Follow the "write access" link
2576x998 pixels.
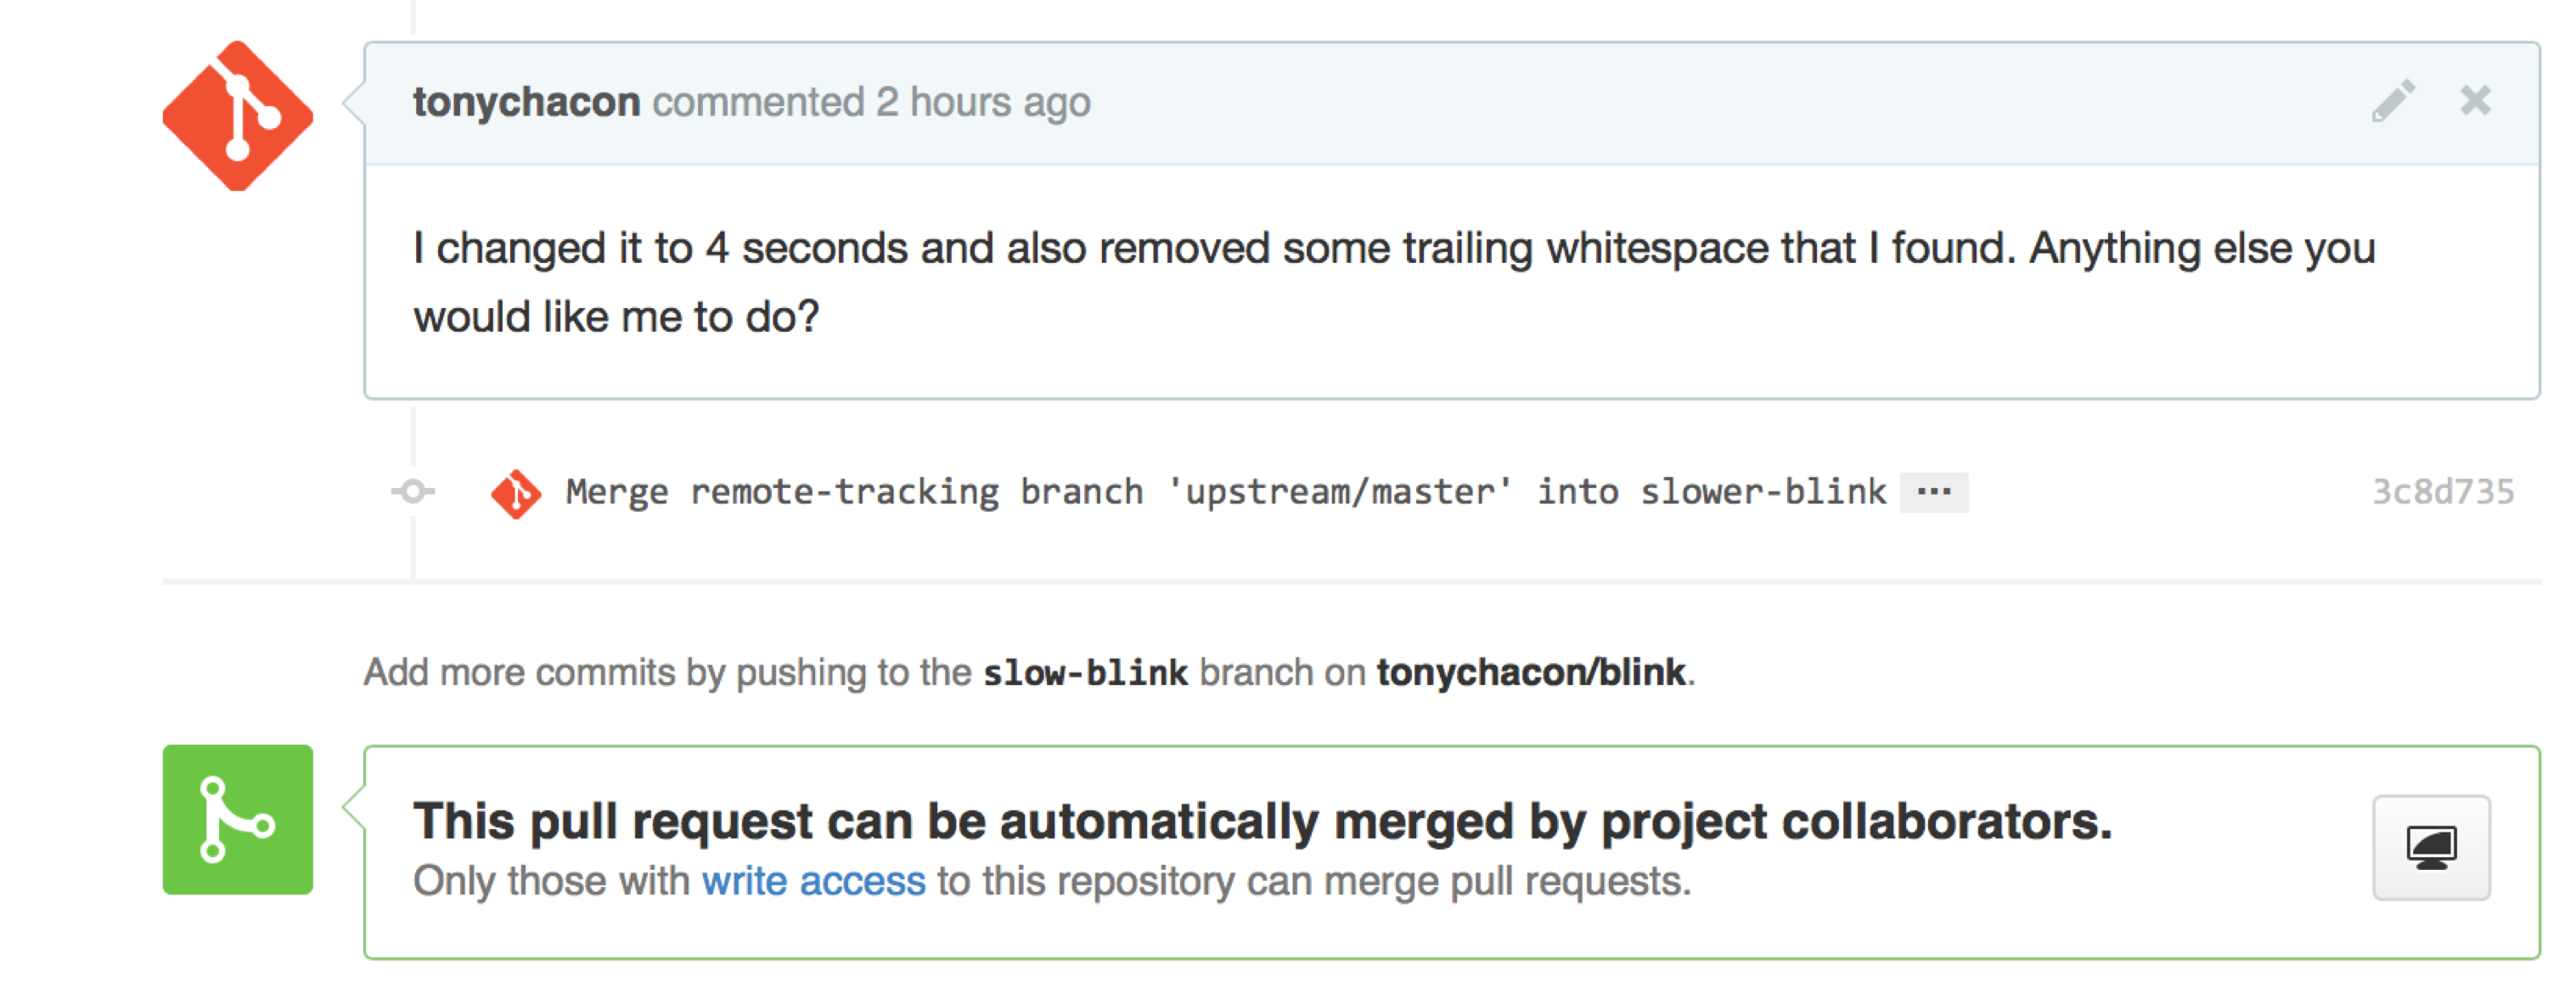(813, 881)
